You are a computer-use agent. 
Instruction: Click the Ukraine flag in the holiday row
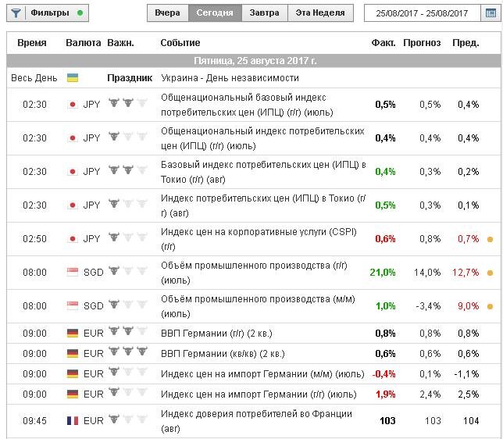pyautogui.click(x=73, y=78)
